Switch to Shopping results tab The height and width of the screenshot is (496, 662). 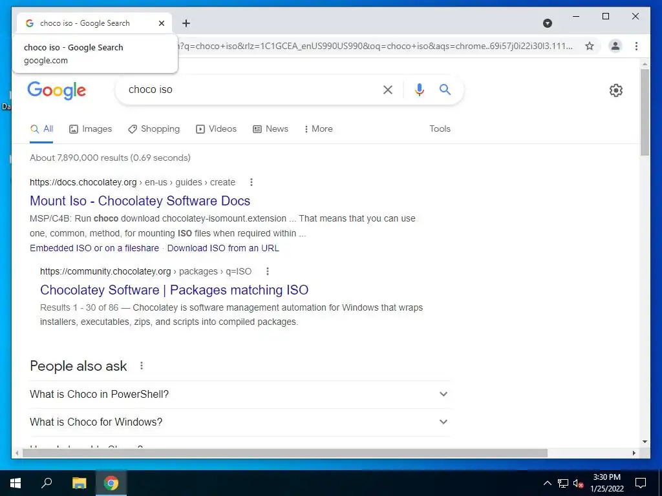tap(154, 129)
